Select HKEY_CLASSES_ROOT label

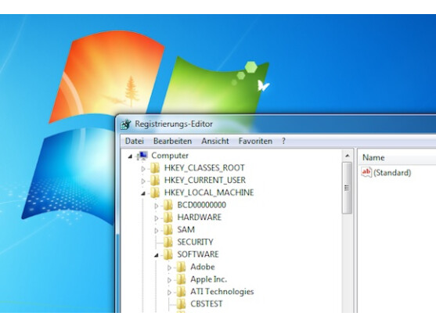[204, 168]
